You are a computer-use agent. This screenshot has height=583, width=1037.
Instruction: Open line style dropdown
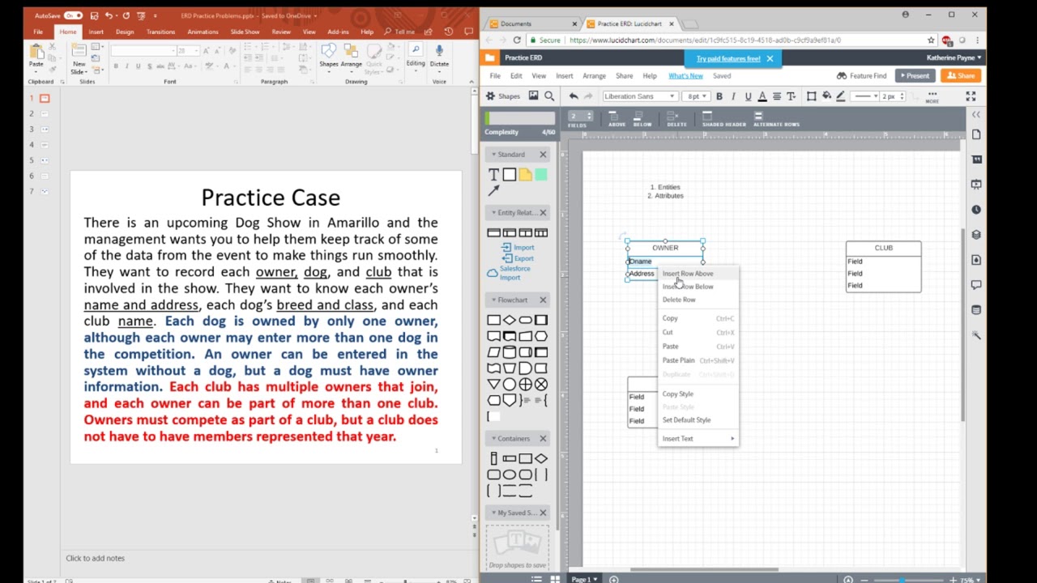865,96
